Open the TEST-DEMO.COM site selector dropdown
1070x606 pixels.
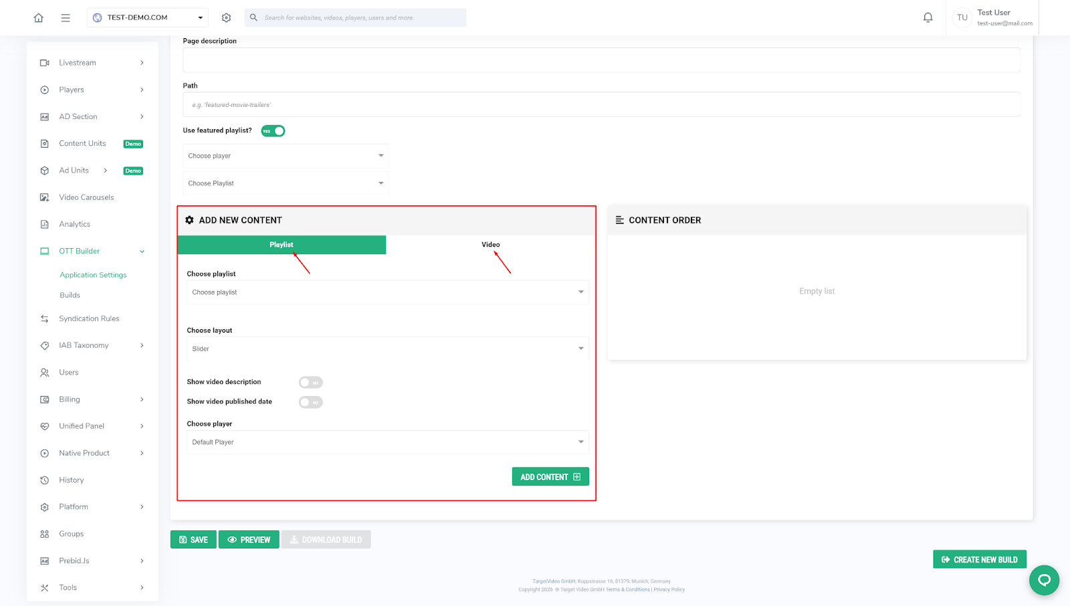(147, 18)
